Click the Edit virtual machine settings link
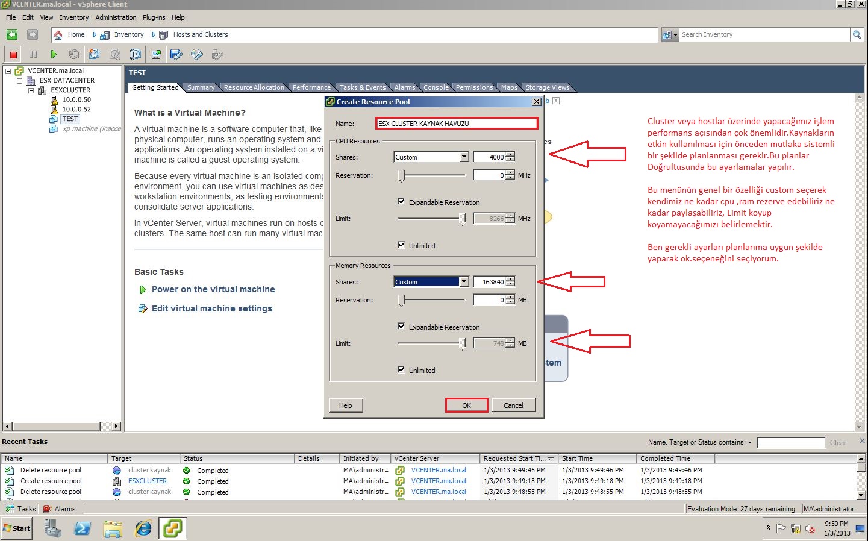The width and height of the screenshot is (868, 541). point(212,308)
